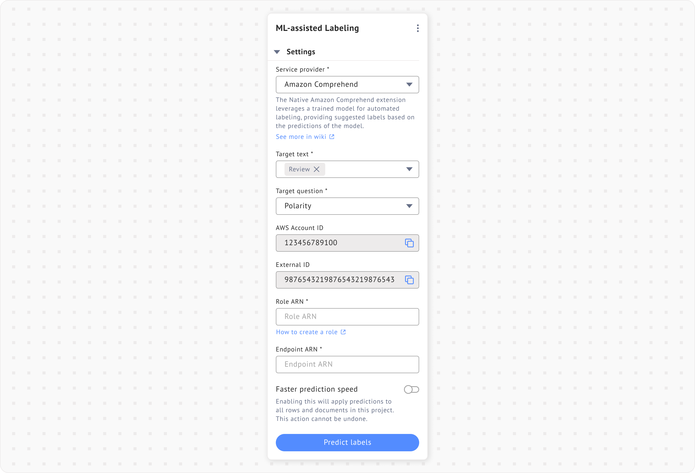Click the external link icon beside wiki link
This screenshot has height=473, width=695.
coord(331,136)
